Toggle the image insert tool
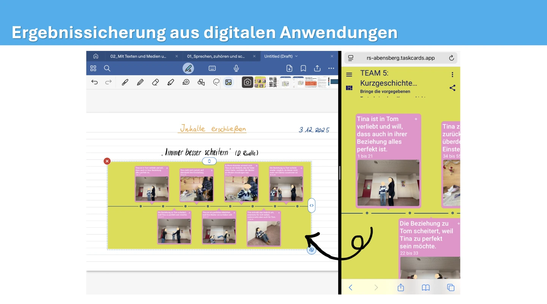 pyautogui.click(x=228, y=82)
